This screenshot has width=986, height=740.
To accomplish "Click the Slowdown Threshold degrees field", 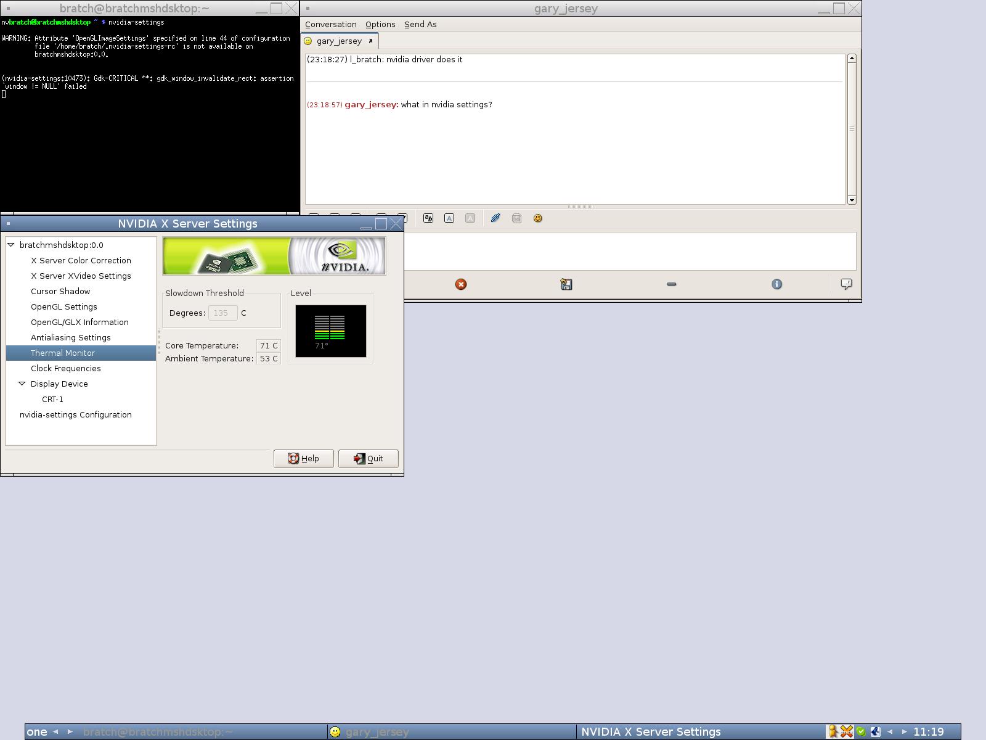I will click(222, 313).
